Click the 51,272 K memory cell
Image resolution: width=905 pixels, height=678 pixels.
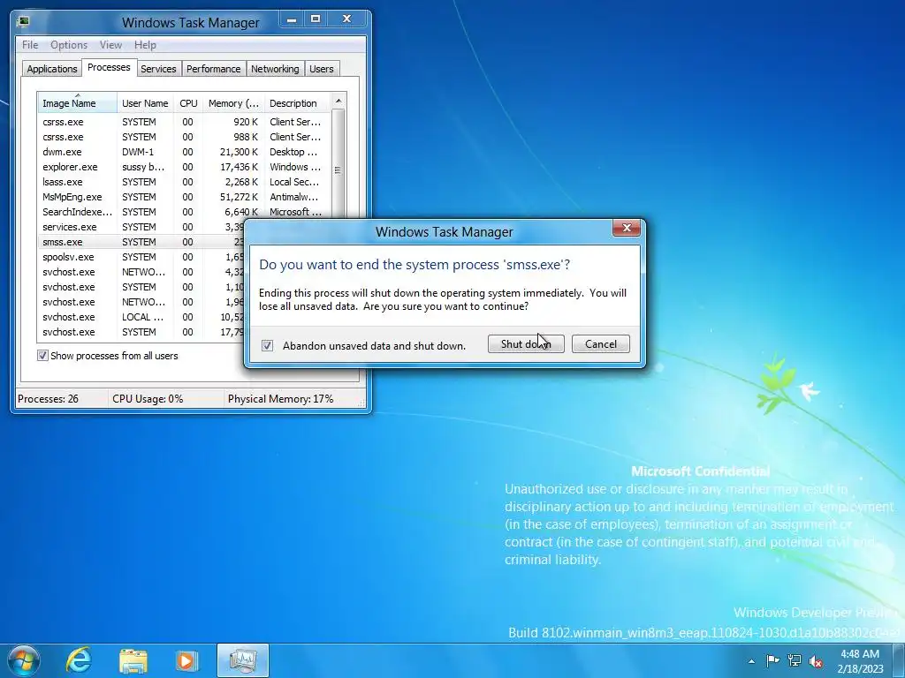tap(239, 197)
